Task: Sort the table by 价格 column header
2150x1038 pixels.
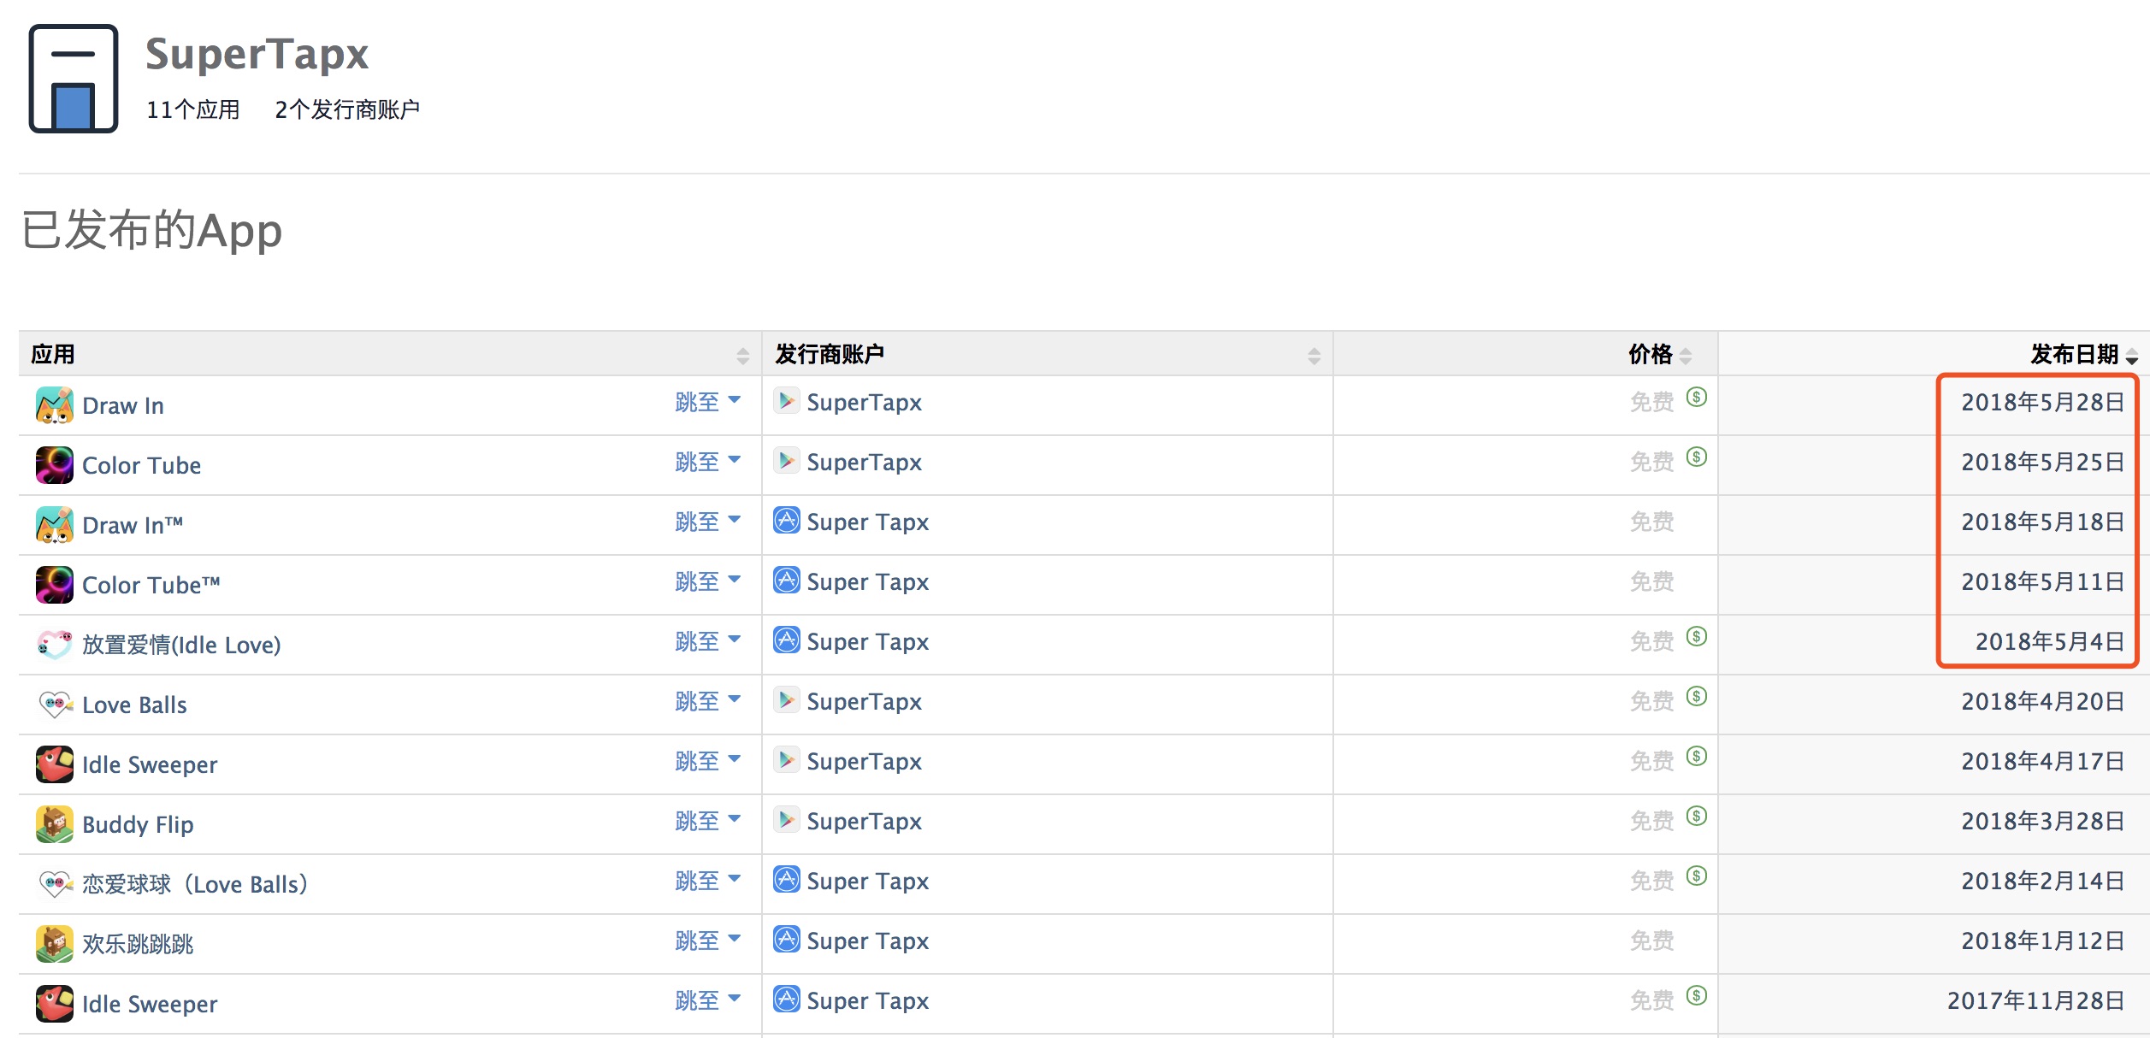Action: coord(1526,354)
